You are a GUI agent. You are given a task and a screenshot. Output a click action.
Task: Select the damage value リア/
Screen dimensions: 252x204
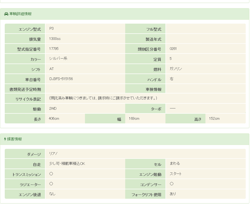(53, 154)
